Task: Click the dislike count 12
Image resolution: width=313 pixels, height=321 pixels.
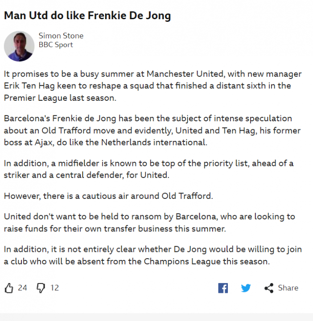Action: (54, 288)
